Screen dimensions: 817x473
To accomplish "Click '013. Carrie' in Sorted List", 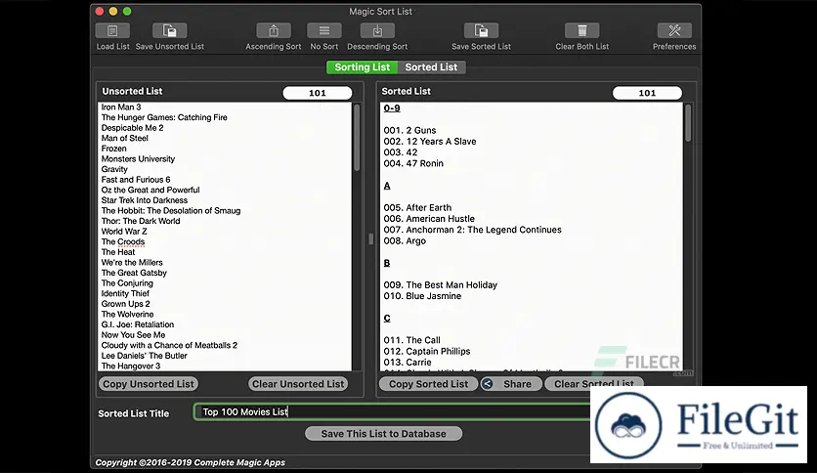I will click(408, 362).
